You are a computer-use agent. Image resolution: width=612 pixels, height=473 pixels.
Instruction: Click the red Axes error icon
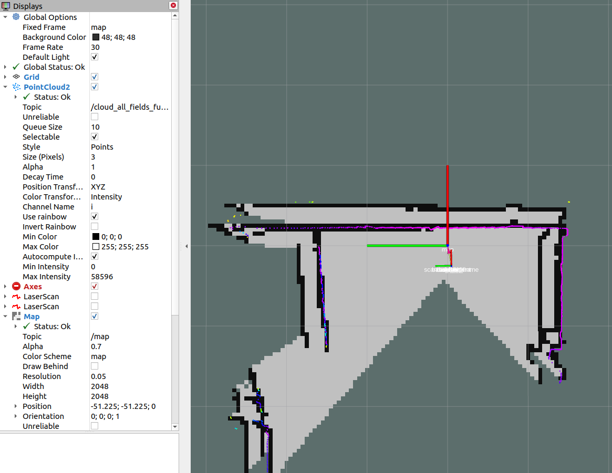(x=16, y=287)
